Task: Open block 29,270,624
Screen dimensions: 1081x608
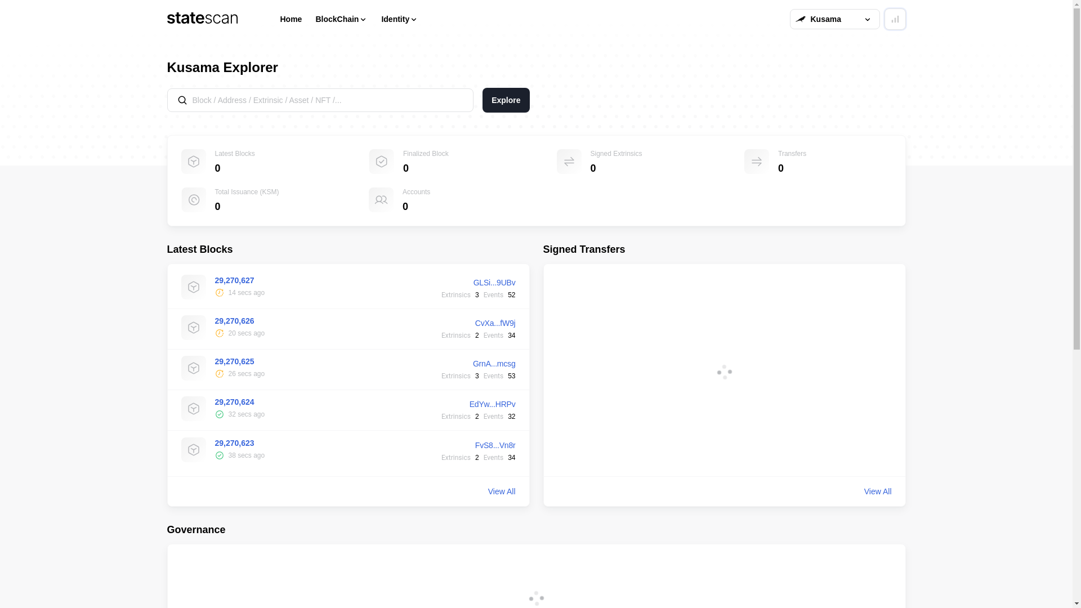Action: [234, 402]
